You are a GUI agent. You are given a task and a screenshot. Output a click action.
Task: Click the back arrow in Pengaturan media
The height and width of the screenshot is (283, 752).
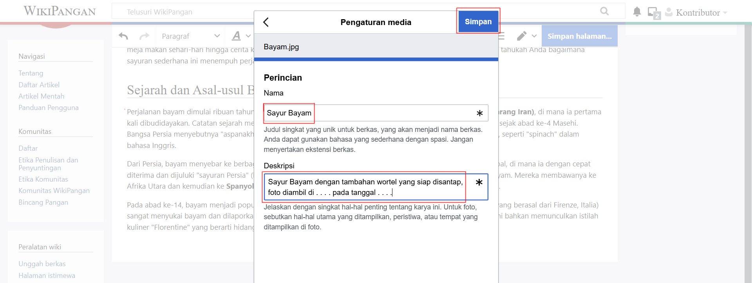266,22
